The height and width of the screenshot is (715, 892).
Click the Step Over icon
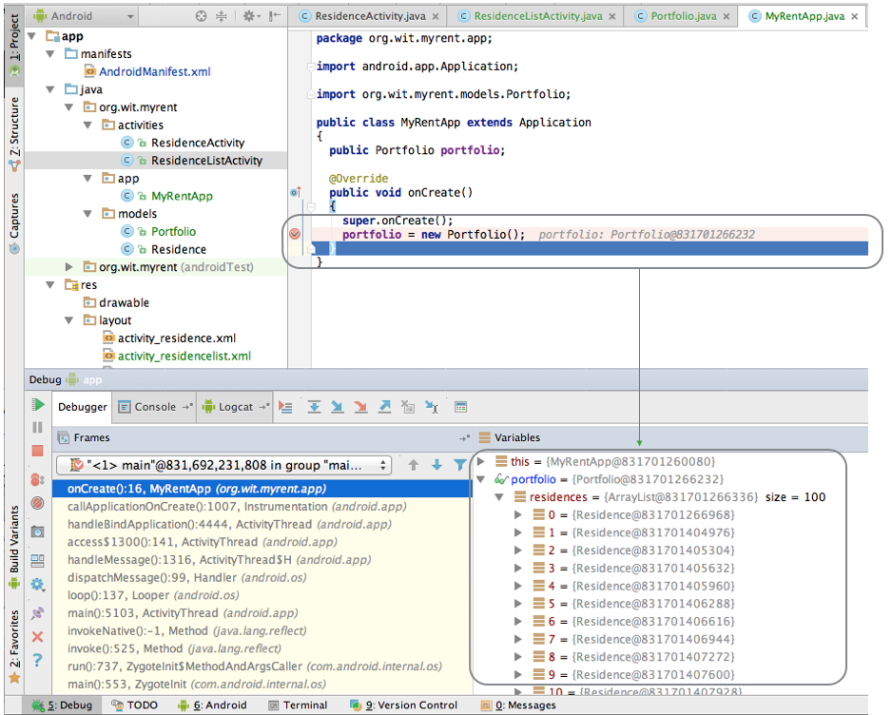(x=314, y=407)
